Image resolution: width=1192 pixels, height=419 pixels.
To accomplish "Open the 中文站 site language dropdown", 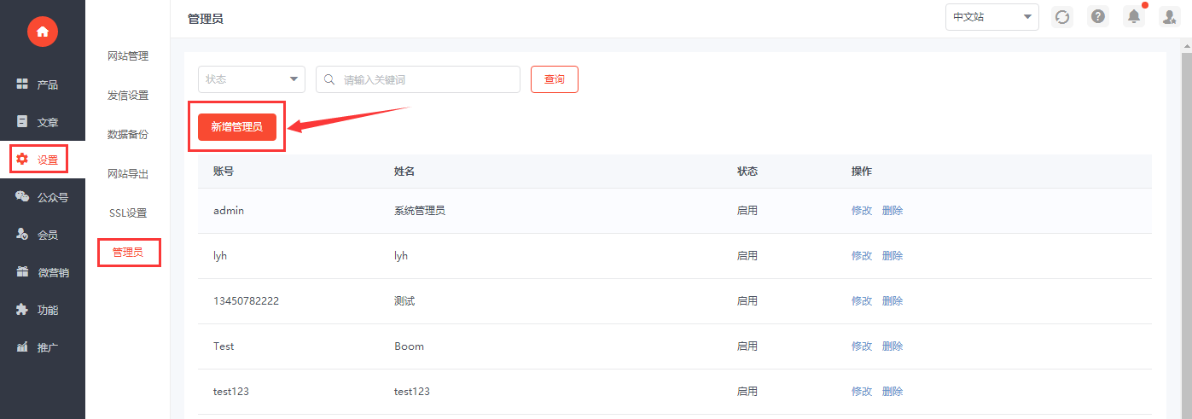I will [x=991, y=17].
